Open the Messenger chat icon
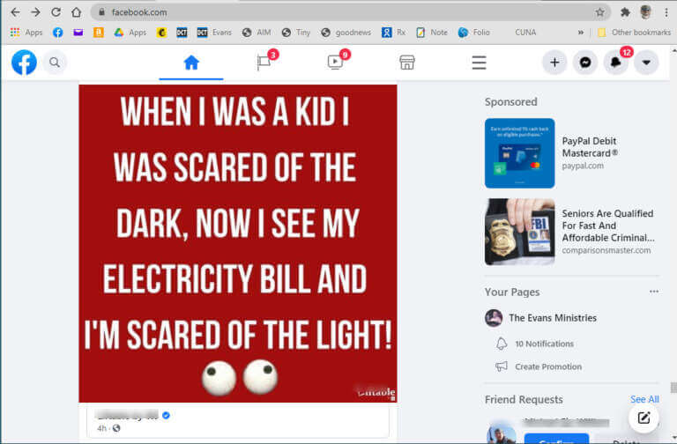 click(585, 63)
